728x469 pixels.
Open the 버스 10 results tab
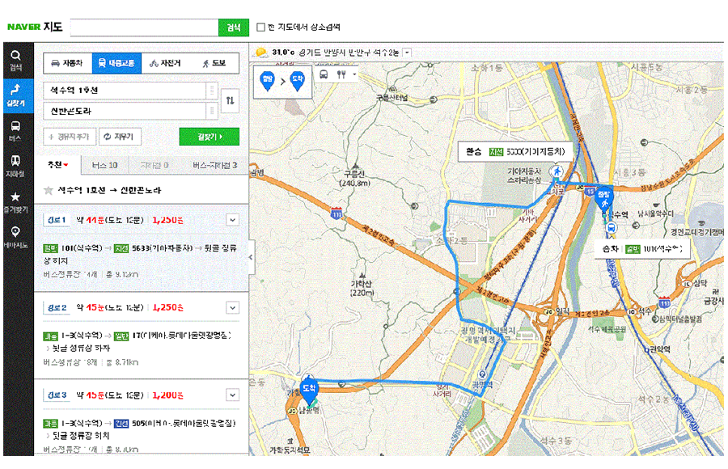(104, 165)
